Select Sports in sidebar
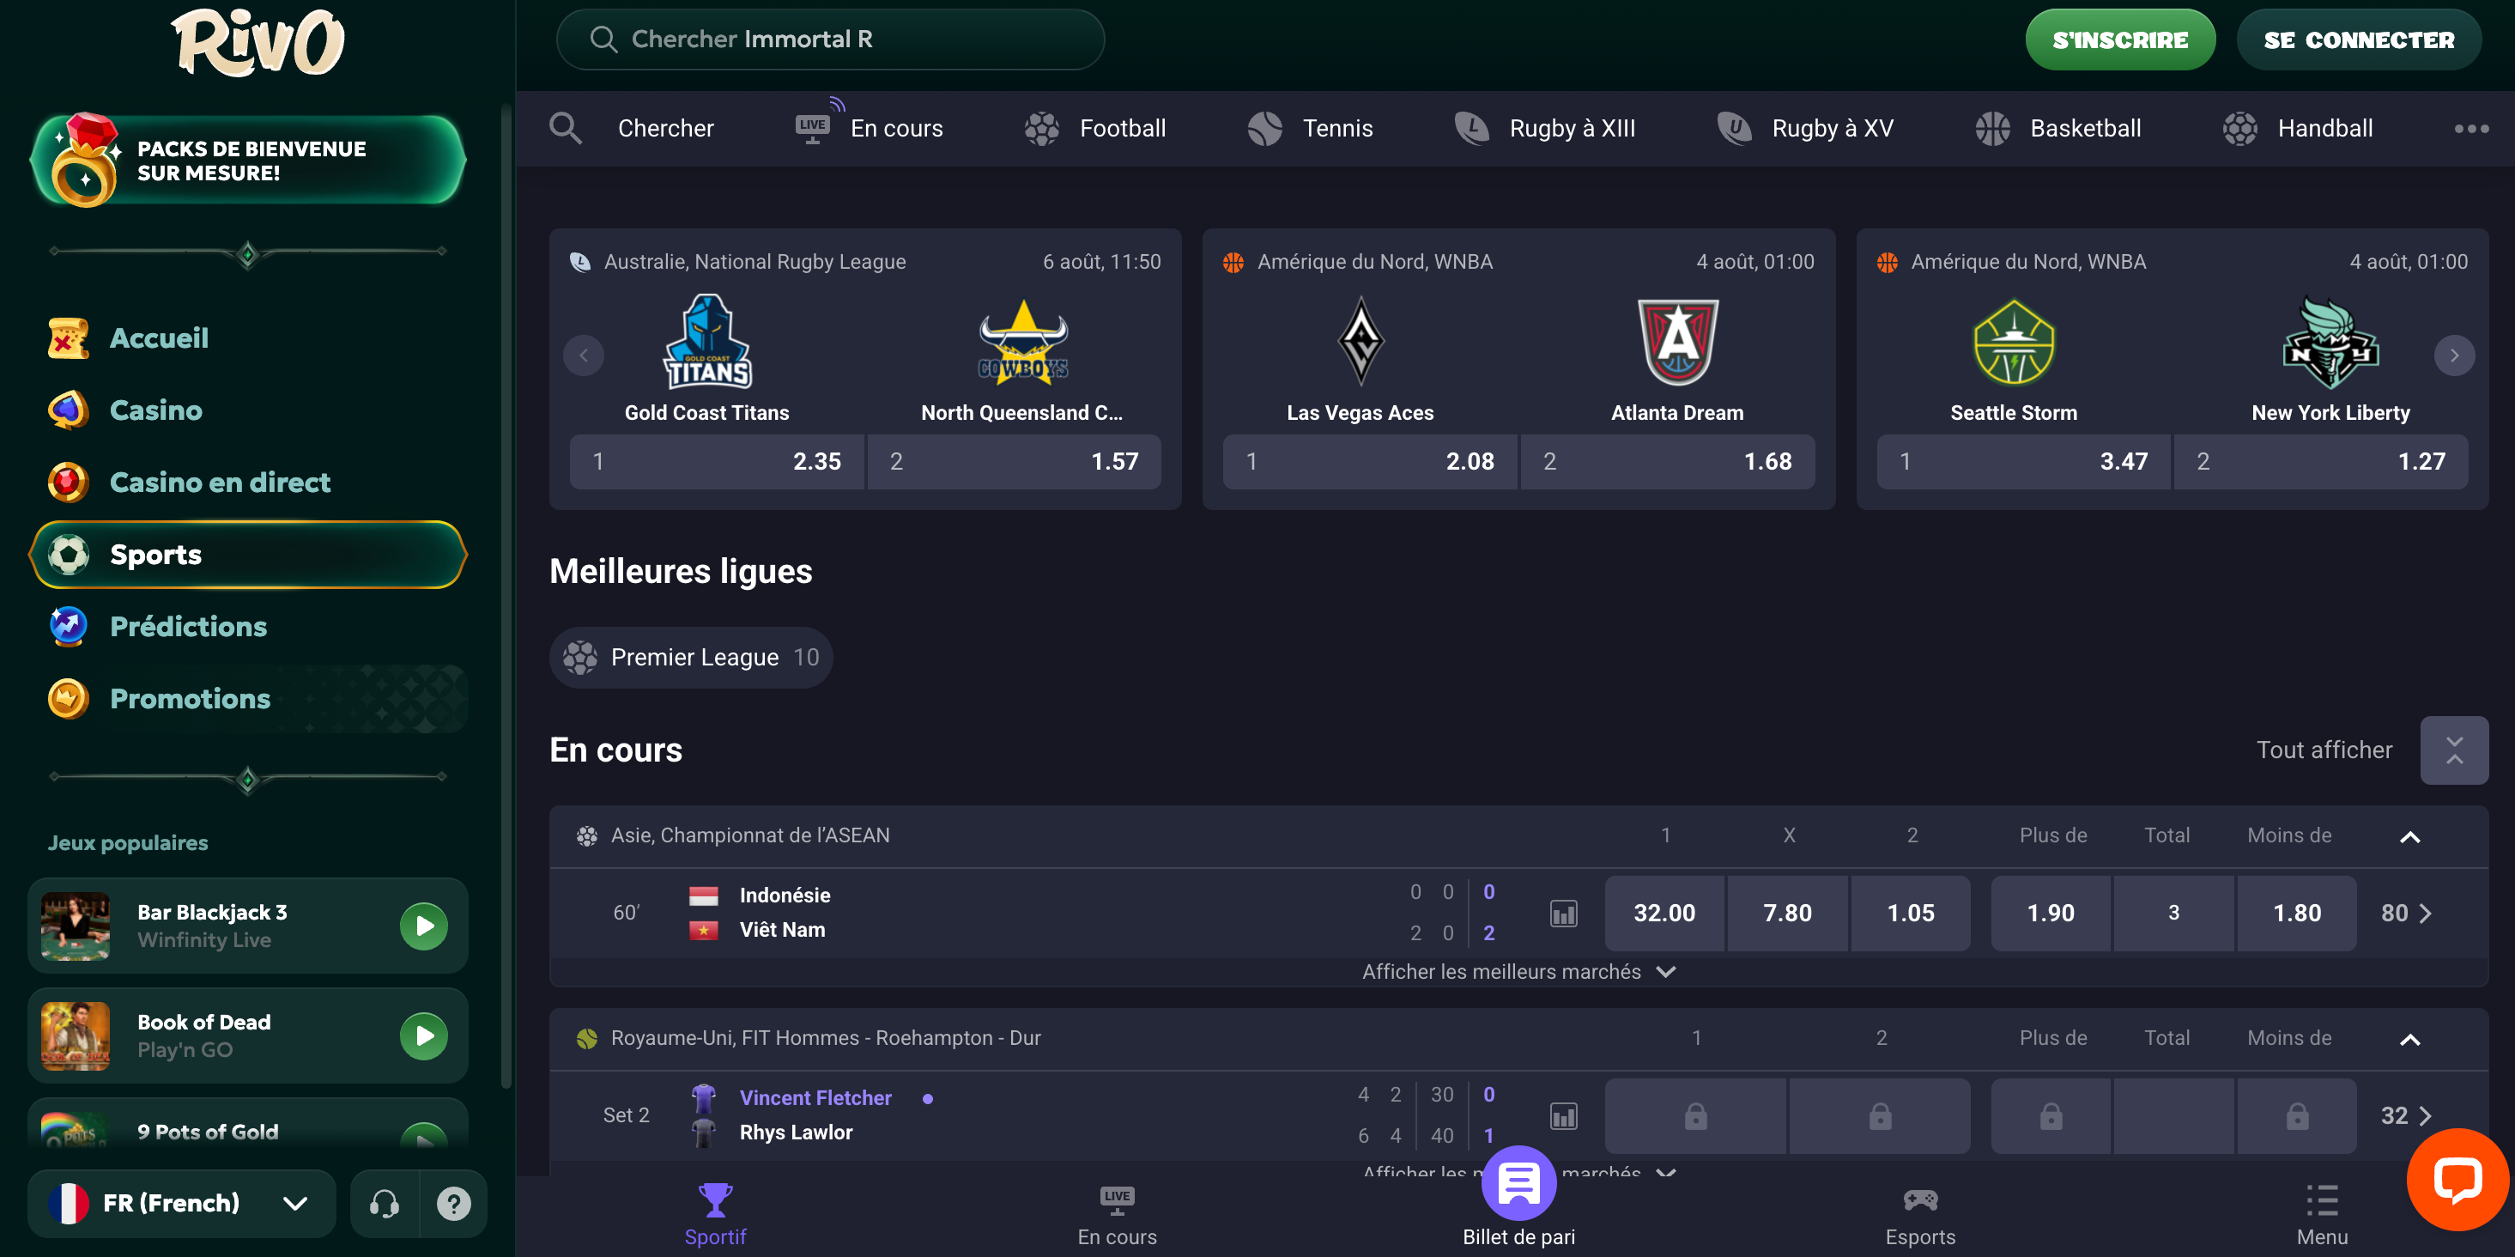Screen dimensions: 2515x1257 click(248, 555)
